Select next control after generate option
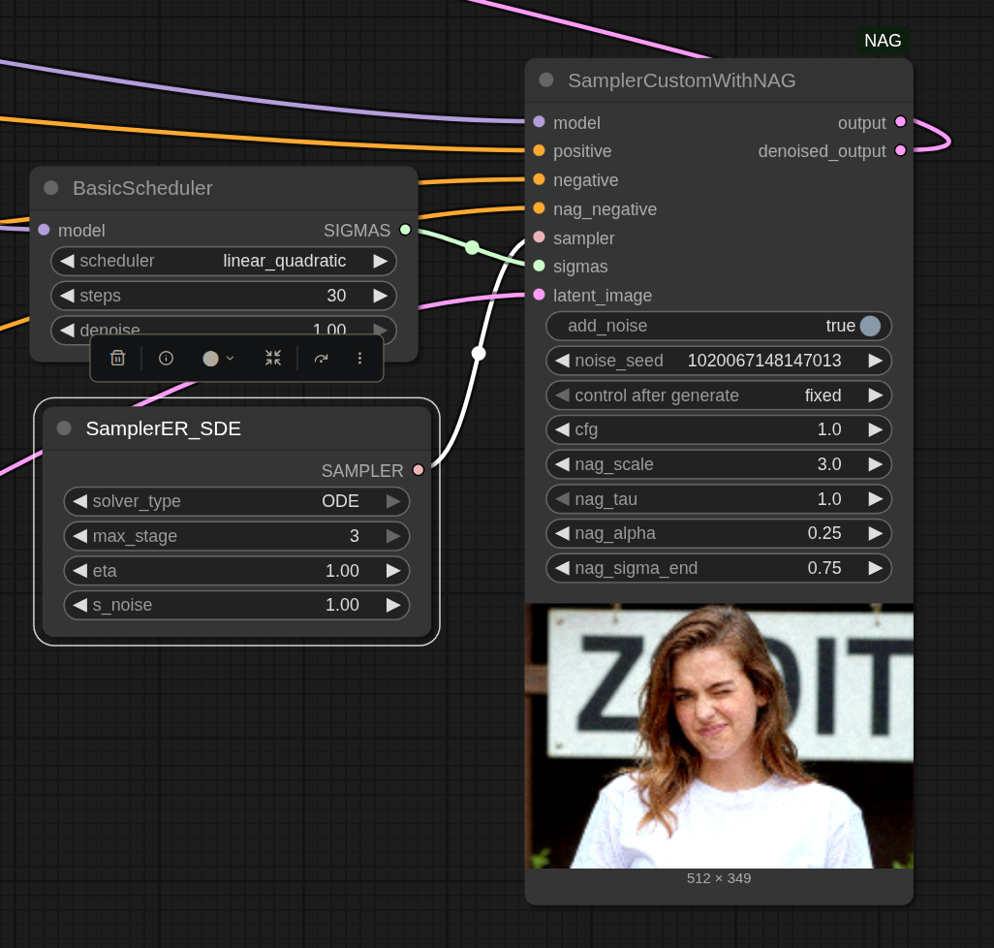 (876, 395)
